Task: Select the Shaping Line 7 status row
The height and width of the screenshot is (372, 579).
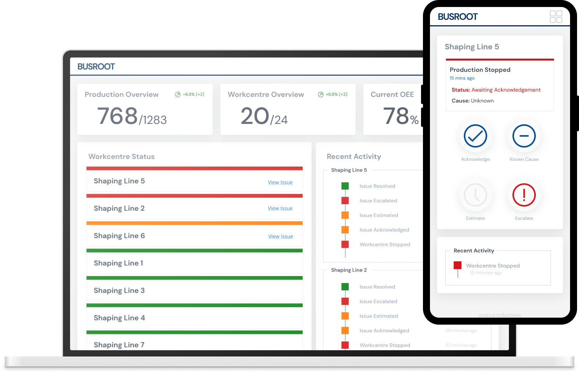Action: [195, 341]
